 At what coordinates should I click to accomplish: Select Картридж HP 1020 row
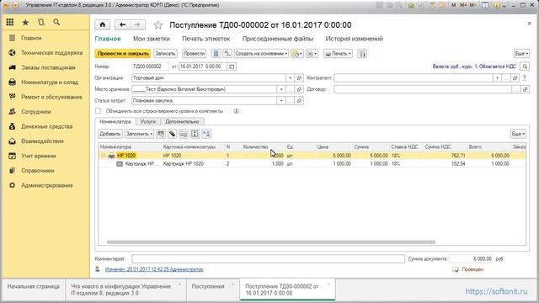(312, 164)
